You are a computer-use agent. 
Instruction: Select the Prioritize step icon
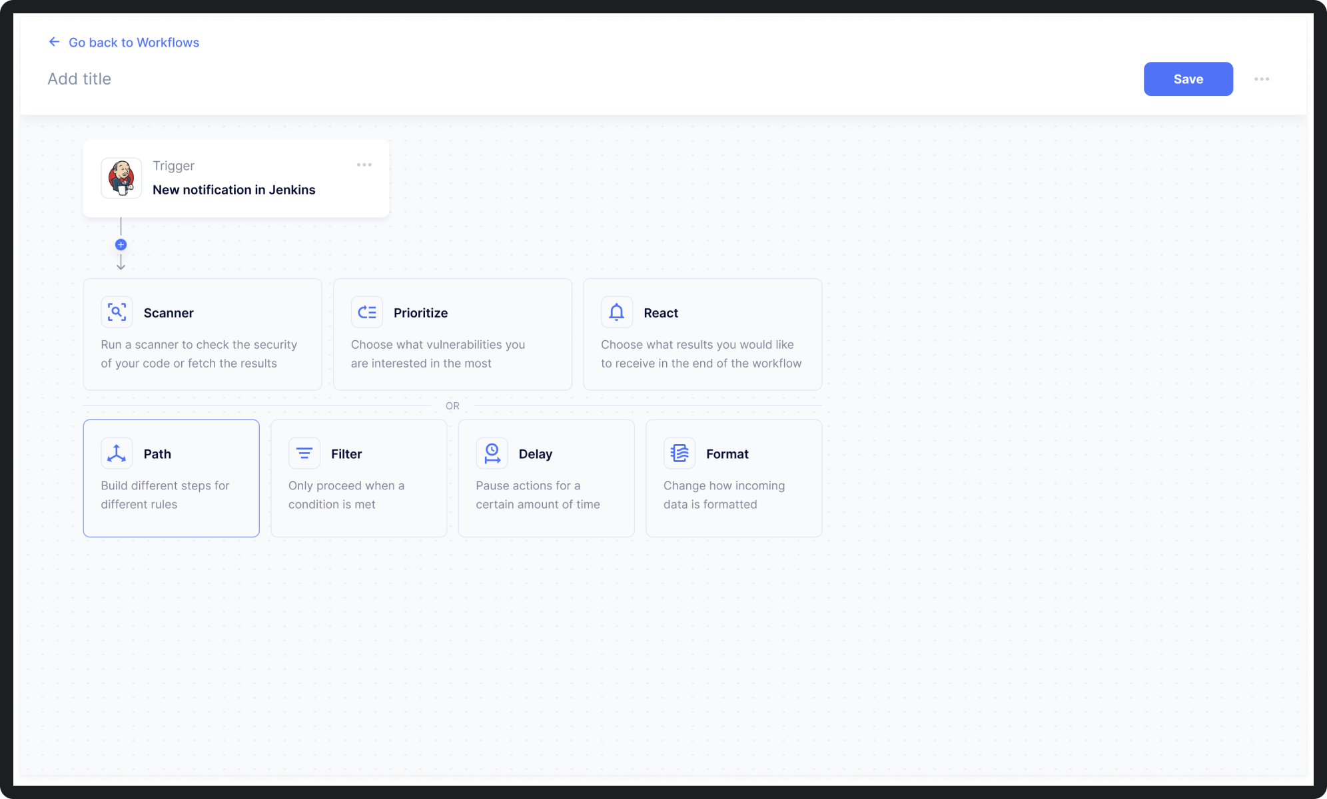coord(366,312)
